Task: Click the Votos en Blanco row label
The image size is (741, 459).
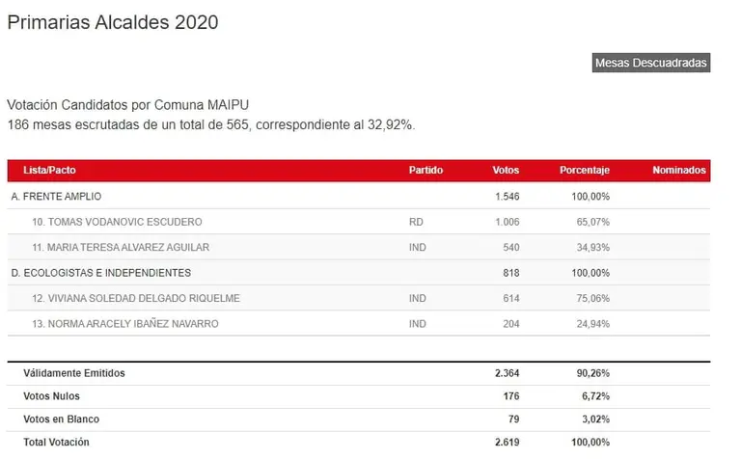Action: 62,419
